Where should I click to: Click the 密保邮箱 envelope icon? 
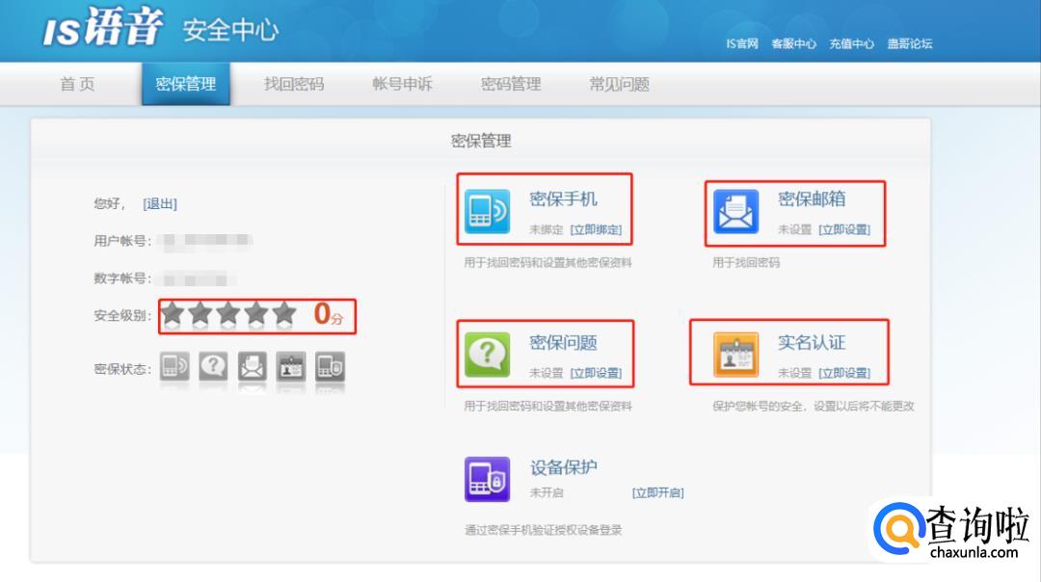coord(736,212)
